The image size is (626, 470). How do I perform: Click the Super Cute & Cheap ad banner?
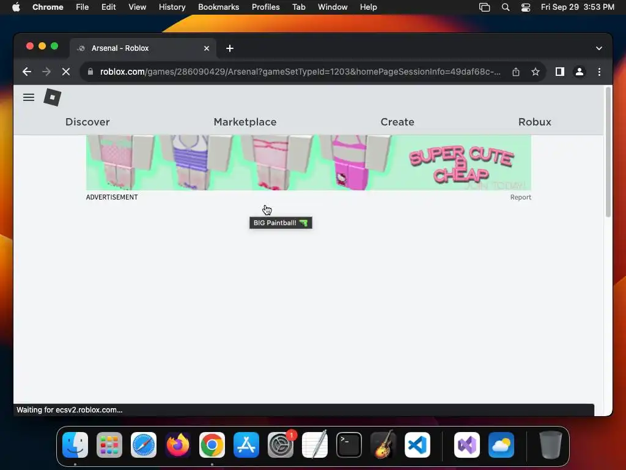click(x=309, y=163)
